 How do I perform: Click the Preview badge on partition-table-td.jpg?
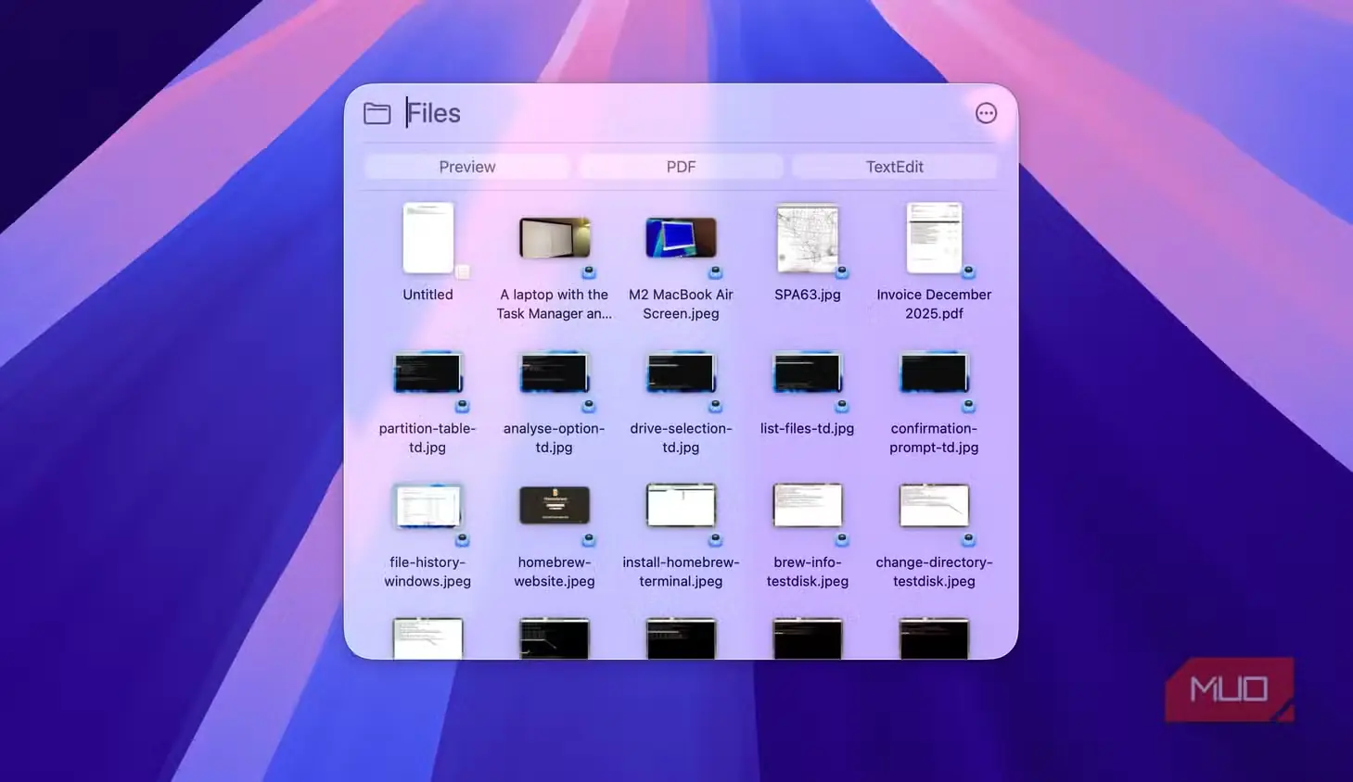coord(462,406)
